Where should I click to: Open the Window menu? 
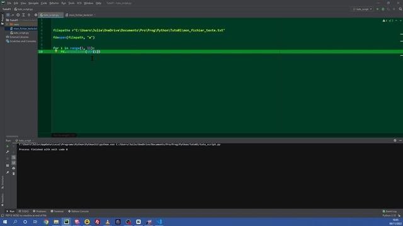point(89,3)
